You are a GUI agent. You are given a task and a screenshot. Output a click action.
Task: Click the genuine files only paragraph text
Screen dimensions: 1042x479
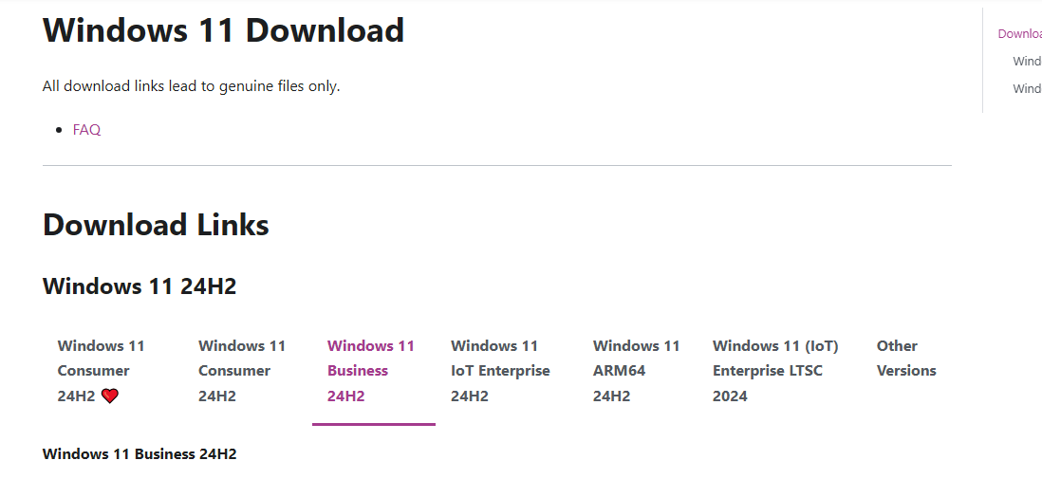(192, 86)
